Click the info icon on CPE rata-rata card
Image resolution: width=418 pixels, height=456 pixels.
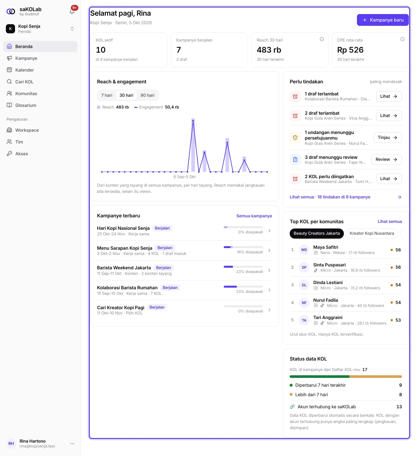point(402,39)
